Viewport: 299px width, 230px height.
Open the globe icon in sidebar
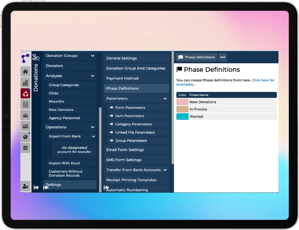click(25, 137)
